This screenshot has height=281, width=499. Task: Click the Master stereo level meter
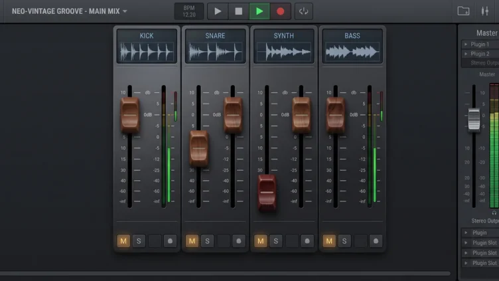click(494, 146)
